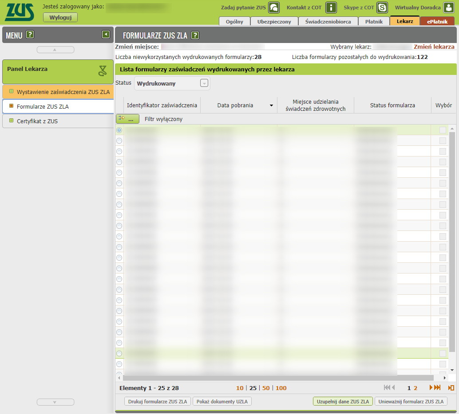Select the radio button in the first table row

coord(119,130)
